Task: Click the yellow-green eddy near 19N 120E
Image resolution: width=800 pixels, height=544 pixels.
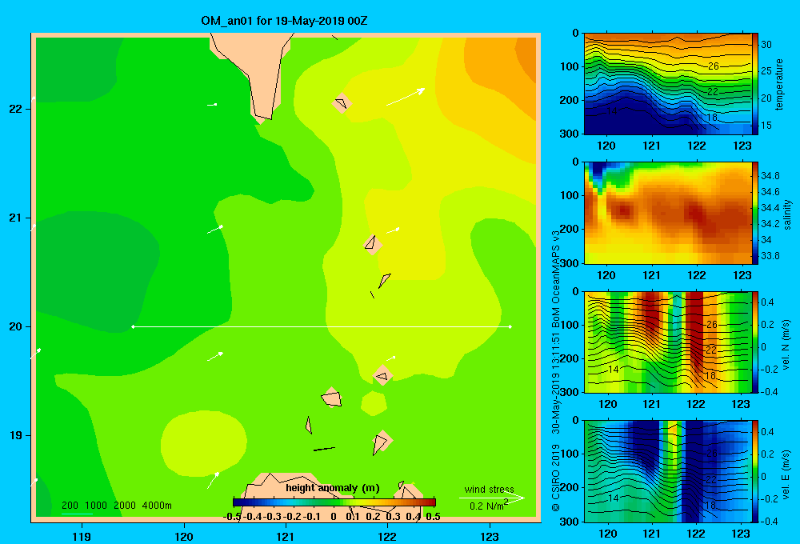Action: click(204, 444)
